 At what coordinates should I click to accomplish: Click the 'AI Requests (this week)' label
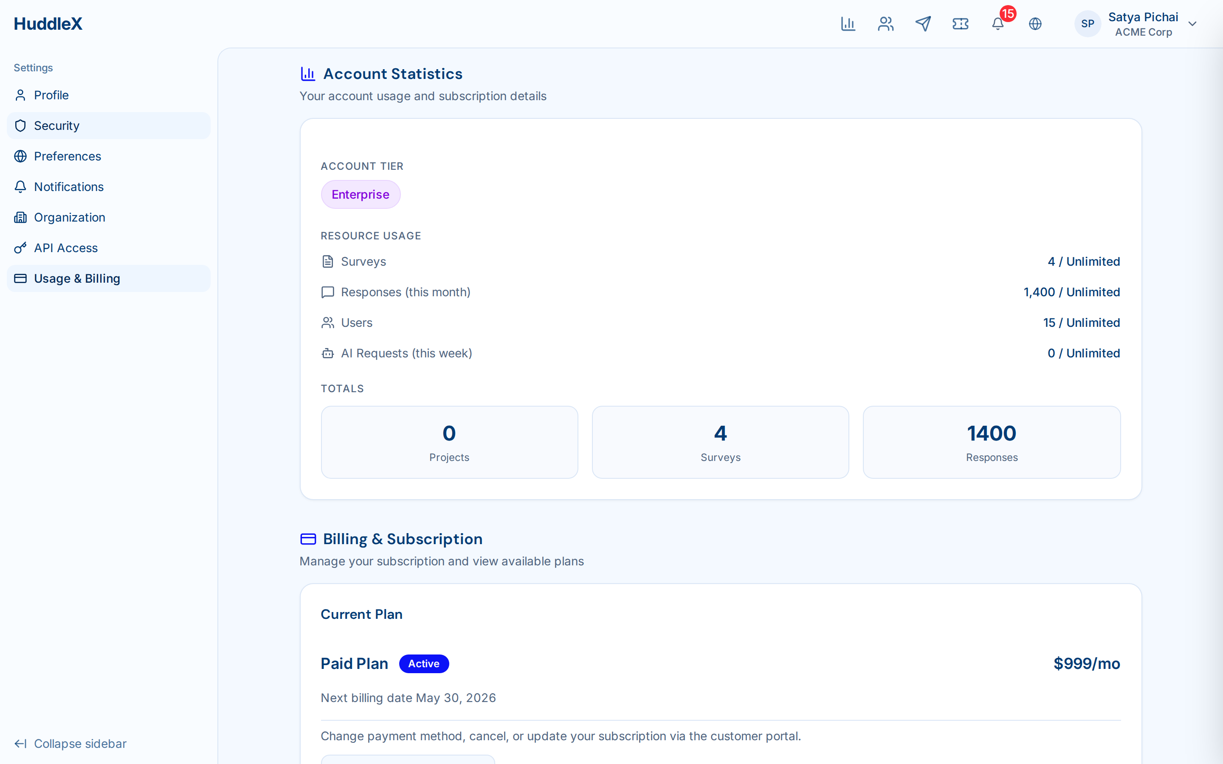(x=406, y=354)
